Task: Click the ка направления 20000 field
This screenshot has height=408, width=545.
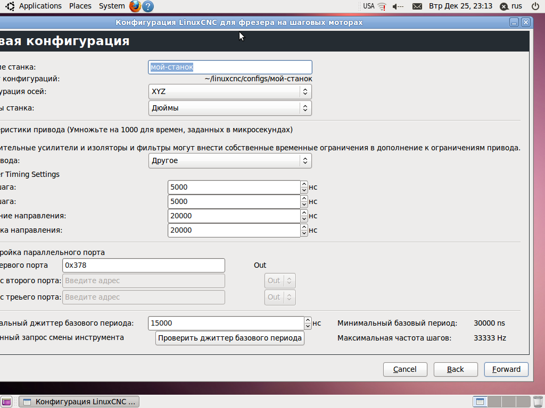Action: click(234, 231)
